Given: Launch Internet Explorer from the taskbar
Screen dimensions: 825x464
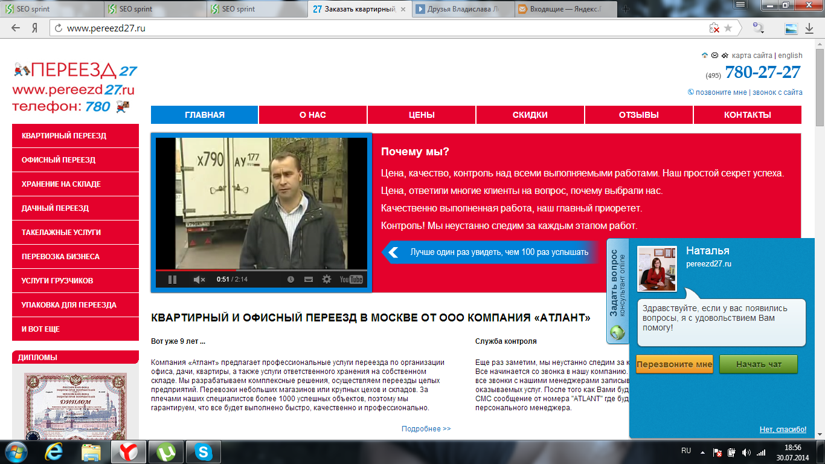Looking at the screenshot, I should (x=55, y=451).
